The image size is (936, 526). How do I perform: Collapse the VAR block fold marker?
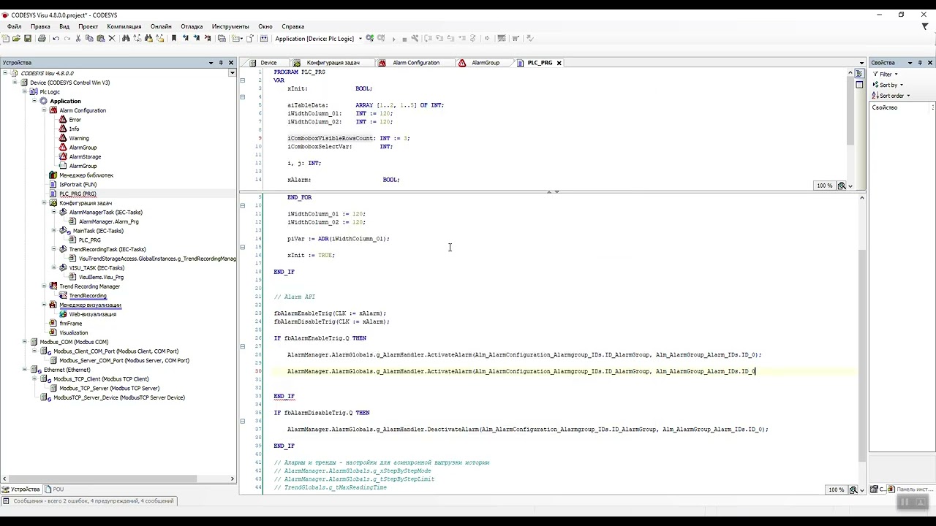coord(243,80)
